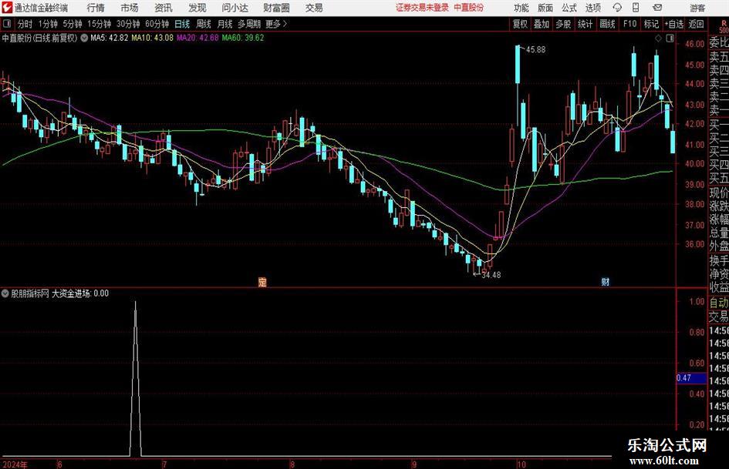Expand 更多 period options chevron
Image resolution: width=729 pixels, height=469 pixels.
285,24
